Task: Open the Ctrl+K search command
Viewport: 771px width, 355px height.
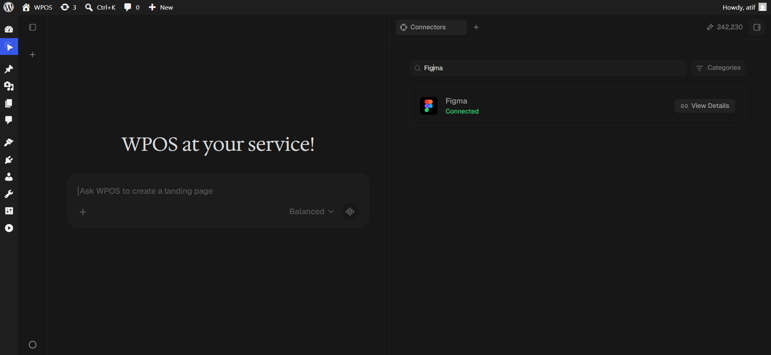Action: click(x=100, y=7)
